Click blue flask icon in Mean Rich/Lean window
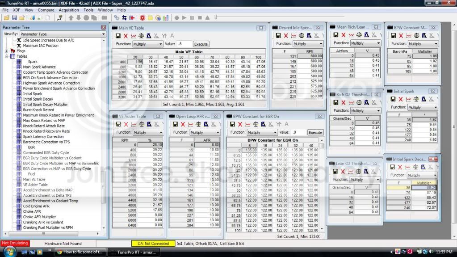This screenshot has width=457, height=257. [x=366, y=35]
